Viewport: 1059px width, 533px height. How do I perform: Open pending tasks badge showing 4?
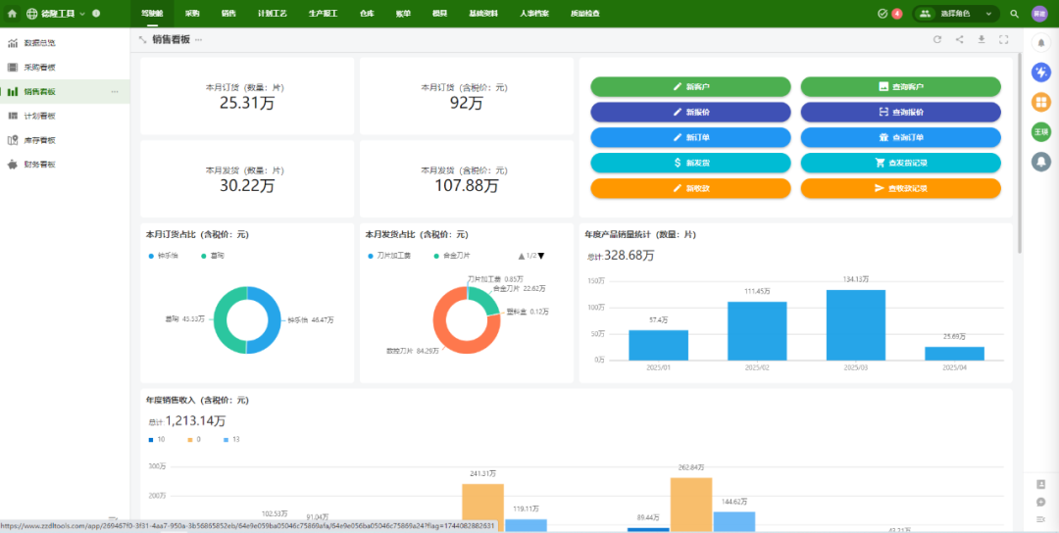[889, 14]
